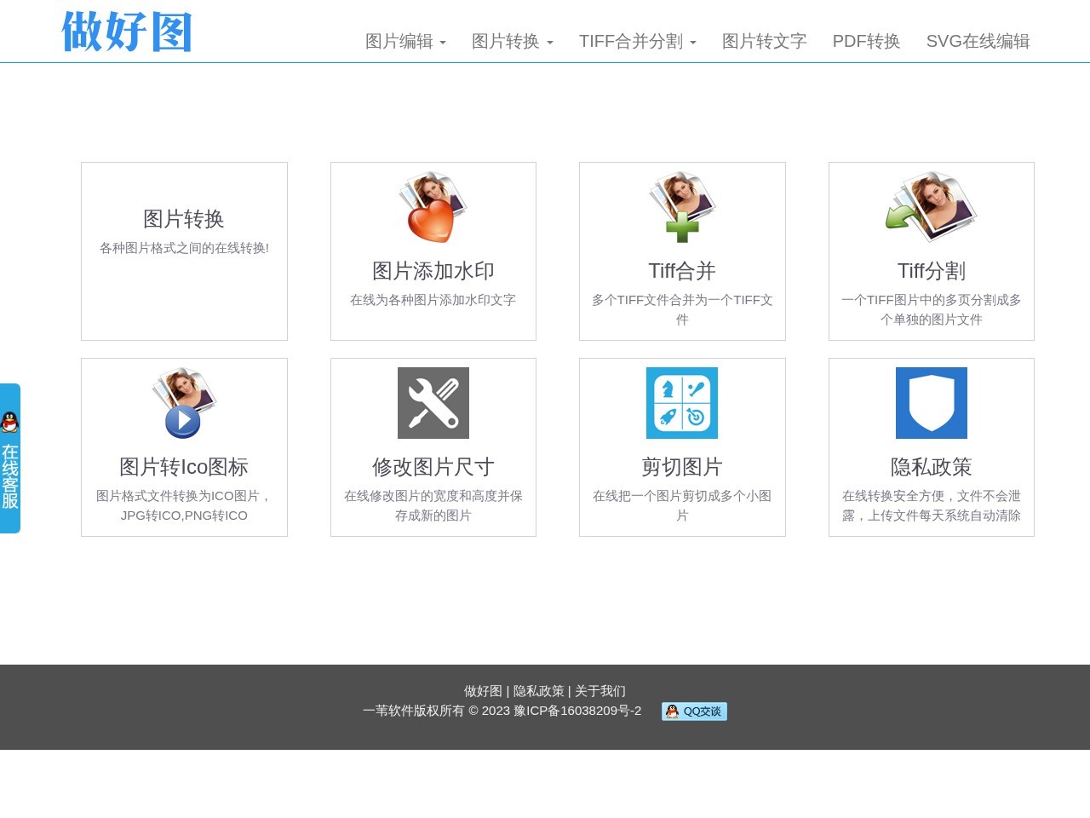Open the PDF转换 menu item
This screenshot has width=1090, height=818.
click(x=867, y=41)
